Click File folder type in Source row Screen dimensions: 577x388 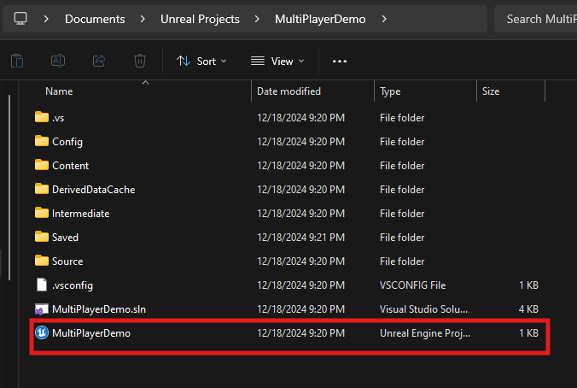coord(402,262)
